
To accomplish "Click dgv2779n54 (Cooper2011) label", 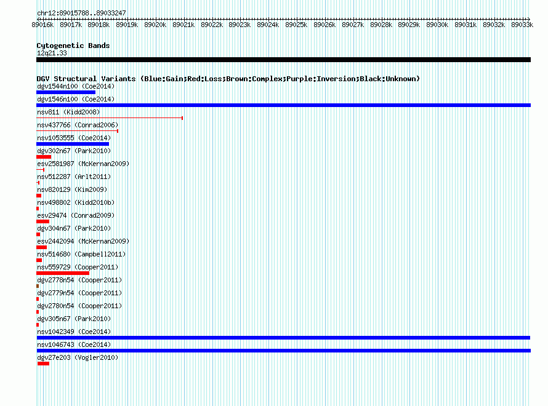I will coord(79,293).
